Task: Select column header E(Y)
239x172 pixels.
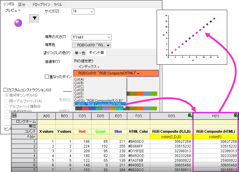Action: pyautogui.click(x=118, y=116)
